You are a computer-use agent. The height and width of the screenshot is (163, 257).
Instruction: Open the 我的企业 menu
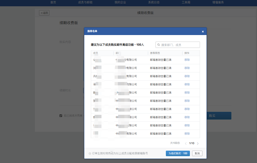pos(120,3)
